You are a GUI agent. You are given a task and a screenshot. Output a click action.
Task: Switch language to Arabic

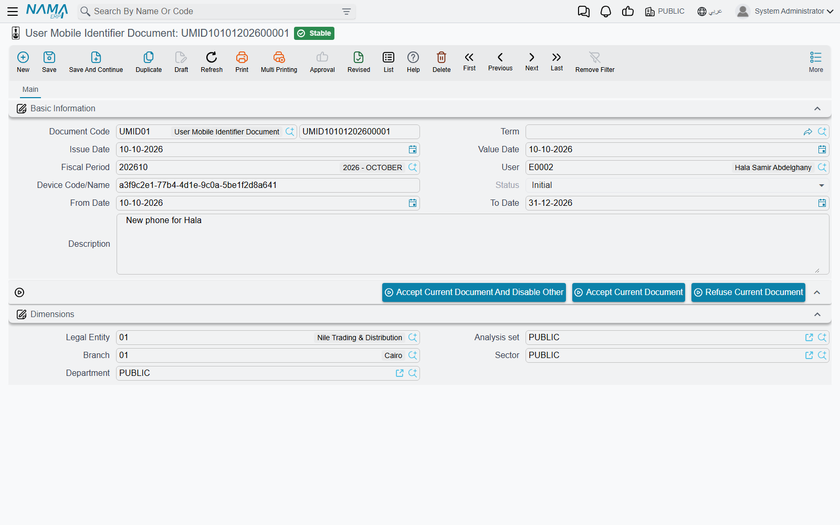click(x=710, y=12)
